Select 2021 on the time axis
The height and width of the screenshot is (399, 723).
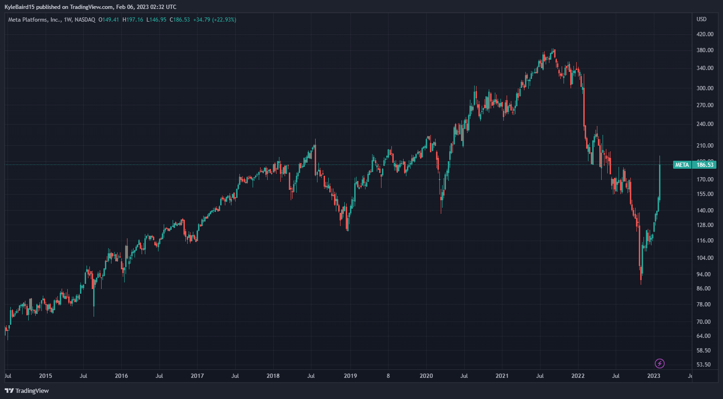[502, 376]
